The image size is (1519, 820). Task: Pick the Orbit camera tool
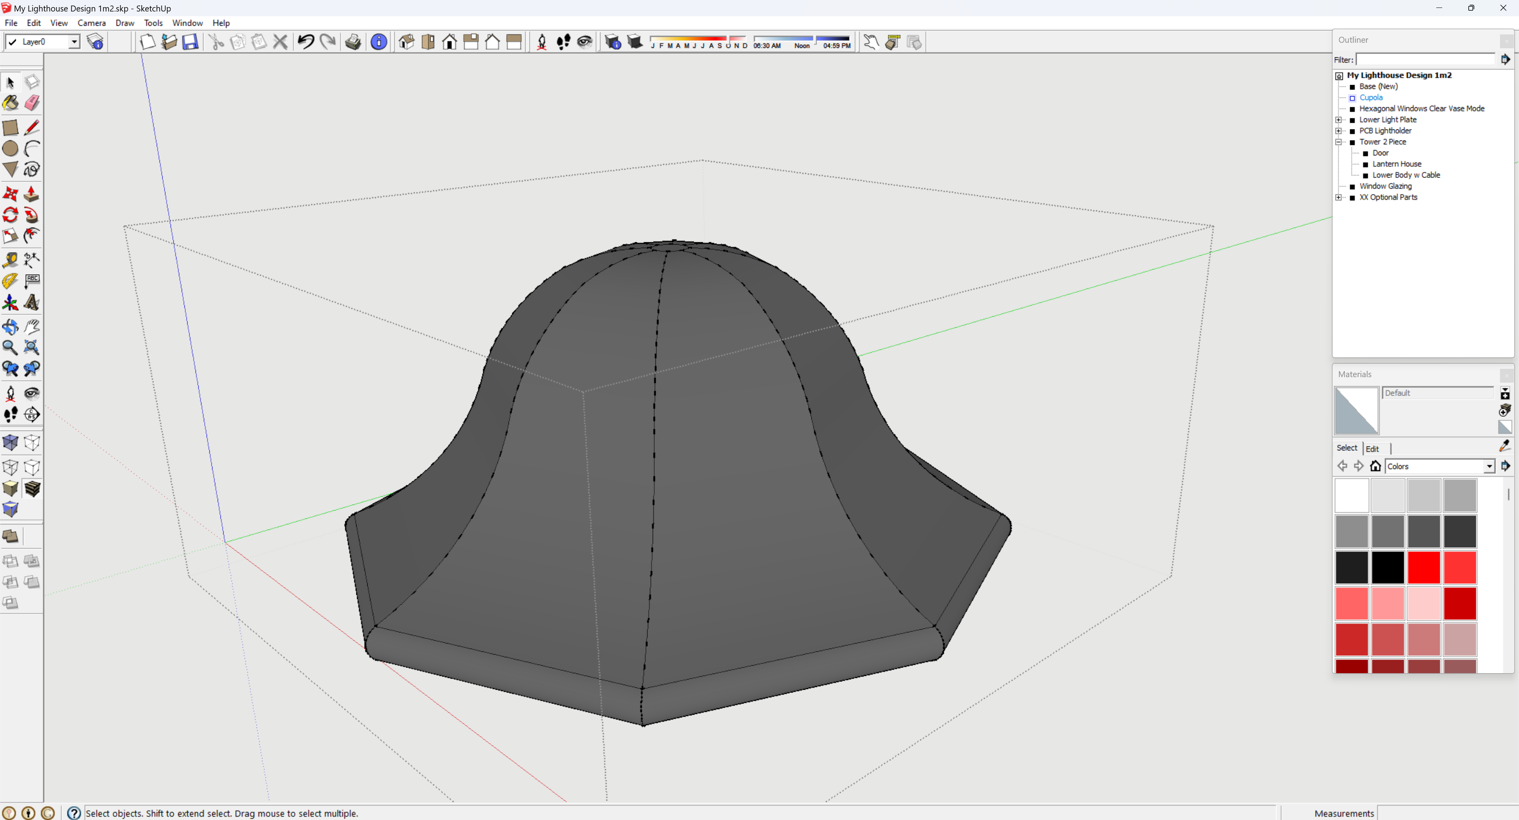point(10,326)
